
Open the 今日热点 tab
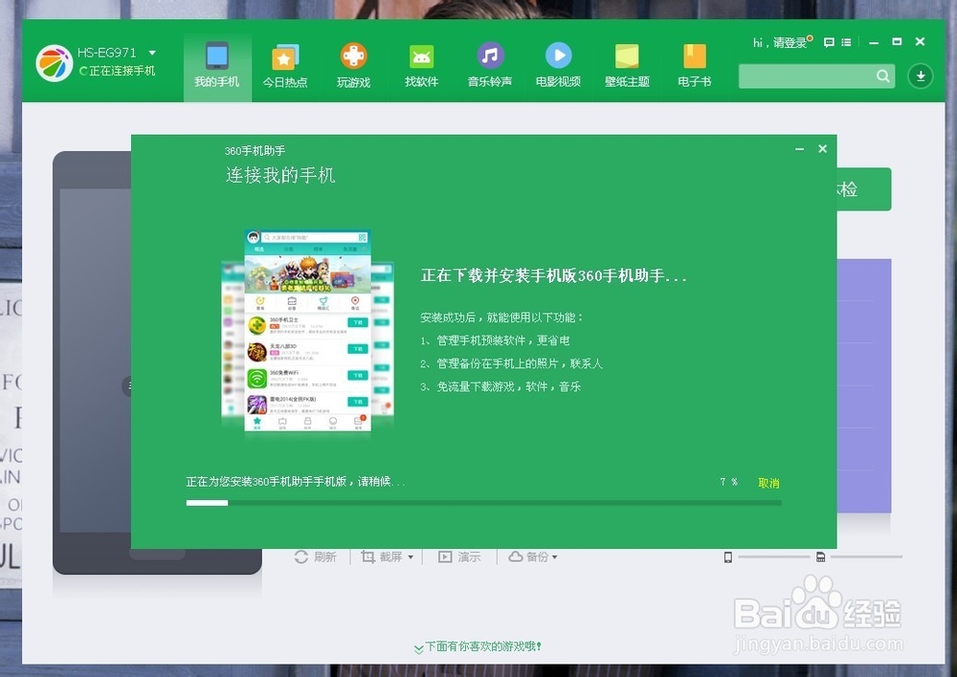coord(285,66)
